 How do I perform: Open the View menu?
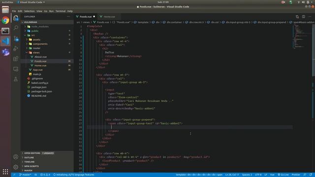[x=39, y=11]
